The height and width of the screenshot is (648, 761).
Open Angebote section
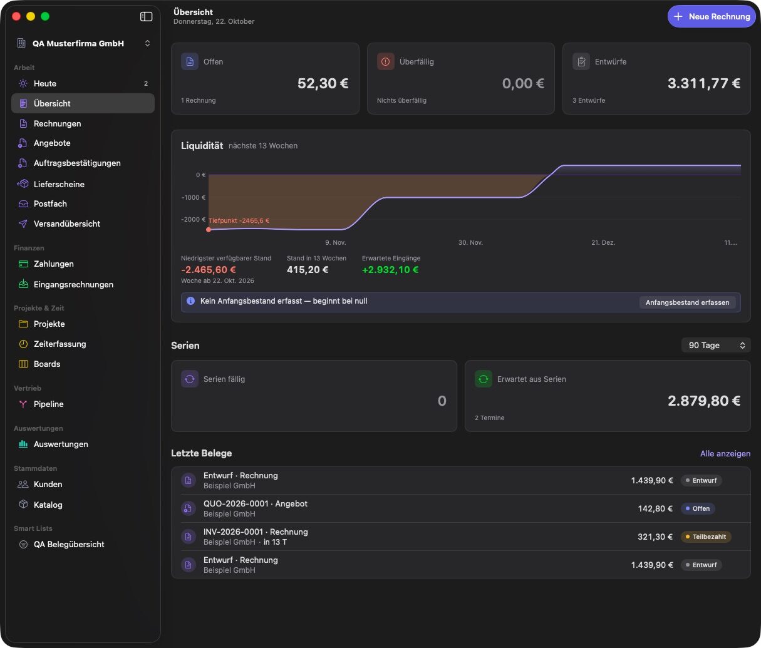(83, 143)
